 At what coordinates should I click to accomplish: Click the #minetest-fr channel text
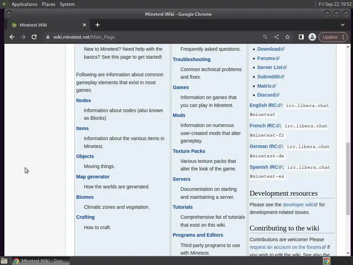[267, 135]
